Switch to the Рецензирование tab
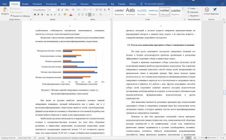Screen dimensions: 226x140 [x=100, y=4]
